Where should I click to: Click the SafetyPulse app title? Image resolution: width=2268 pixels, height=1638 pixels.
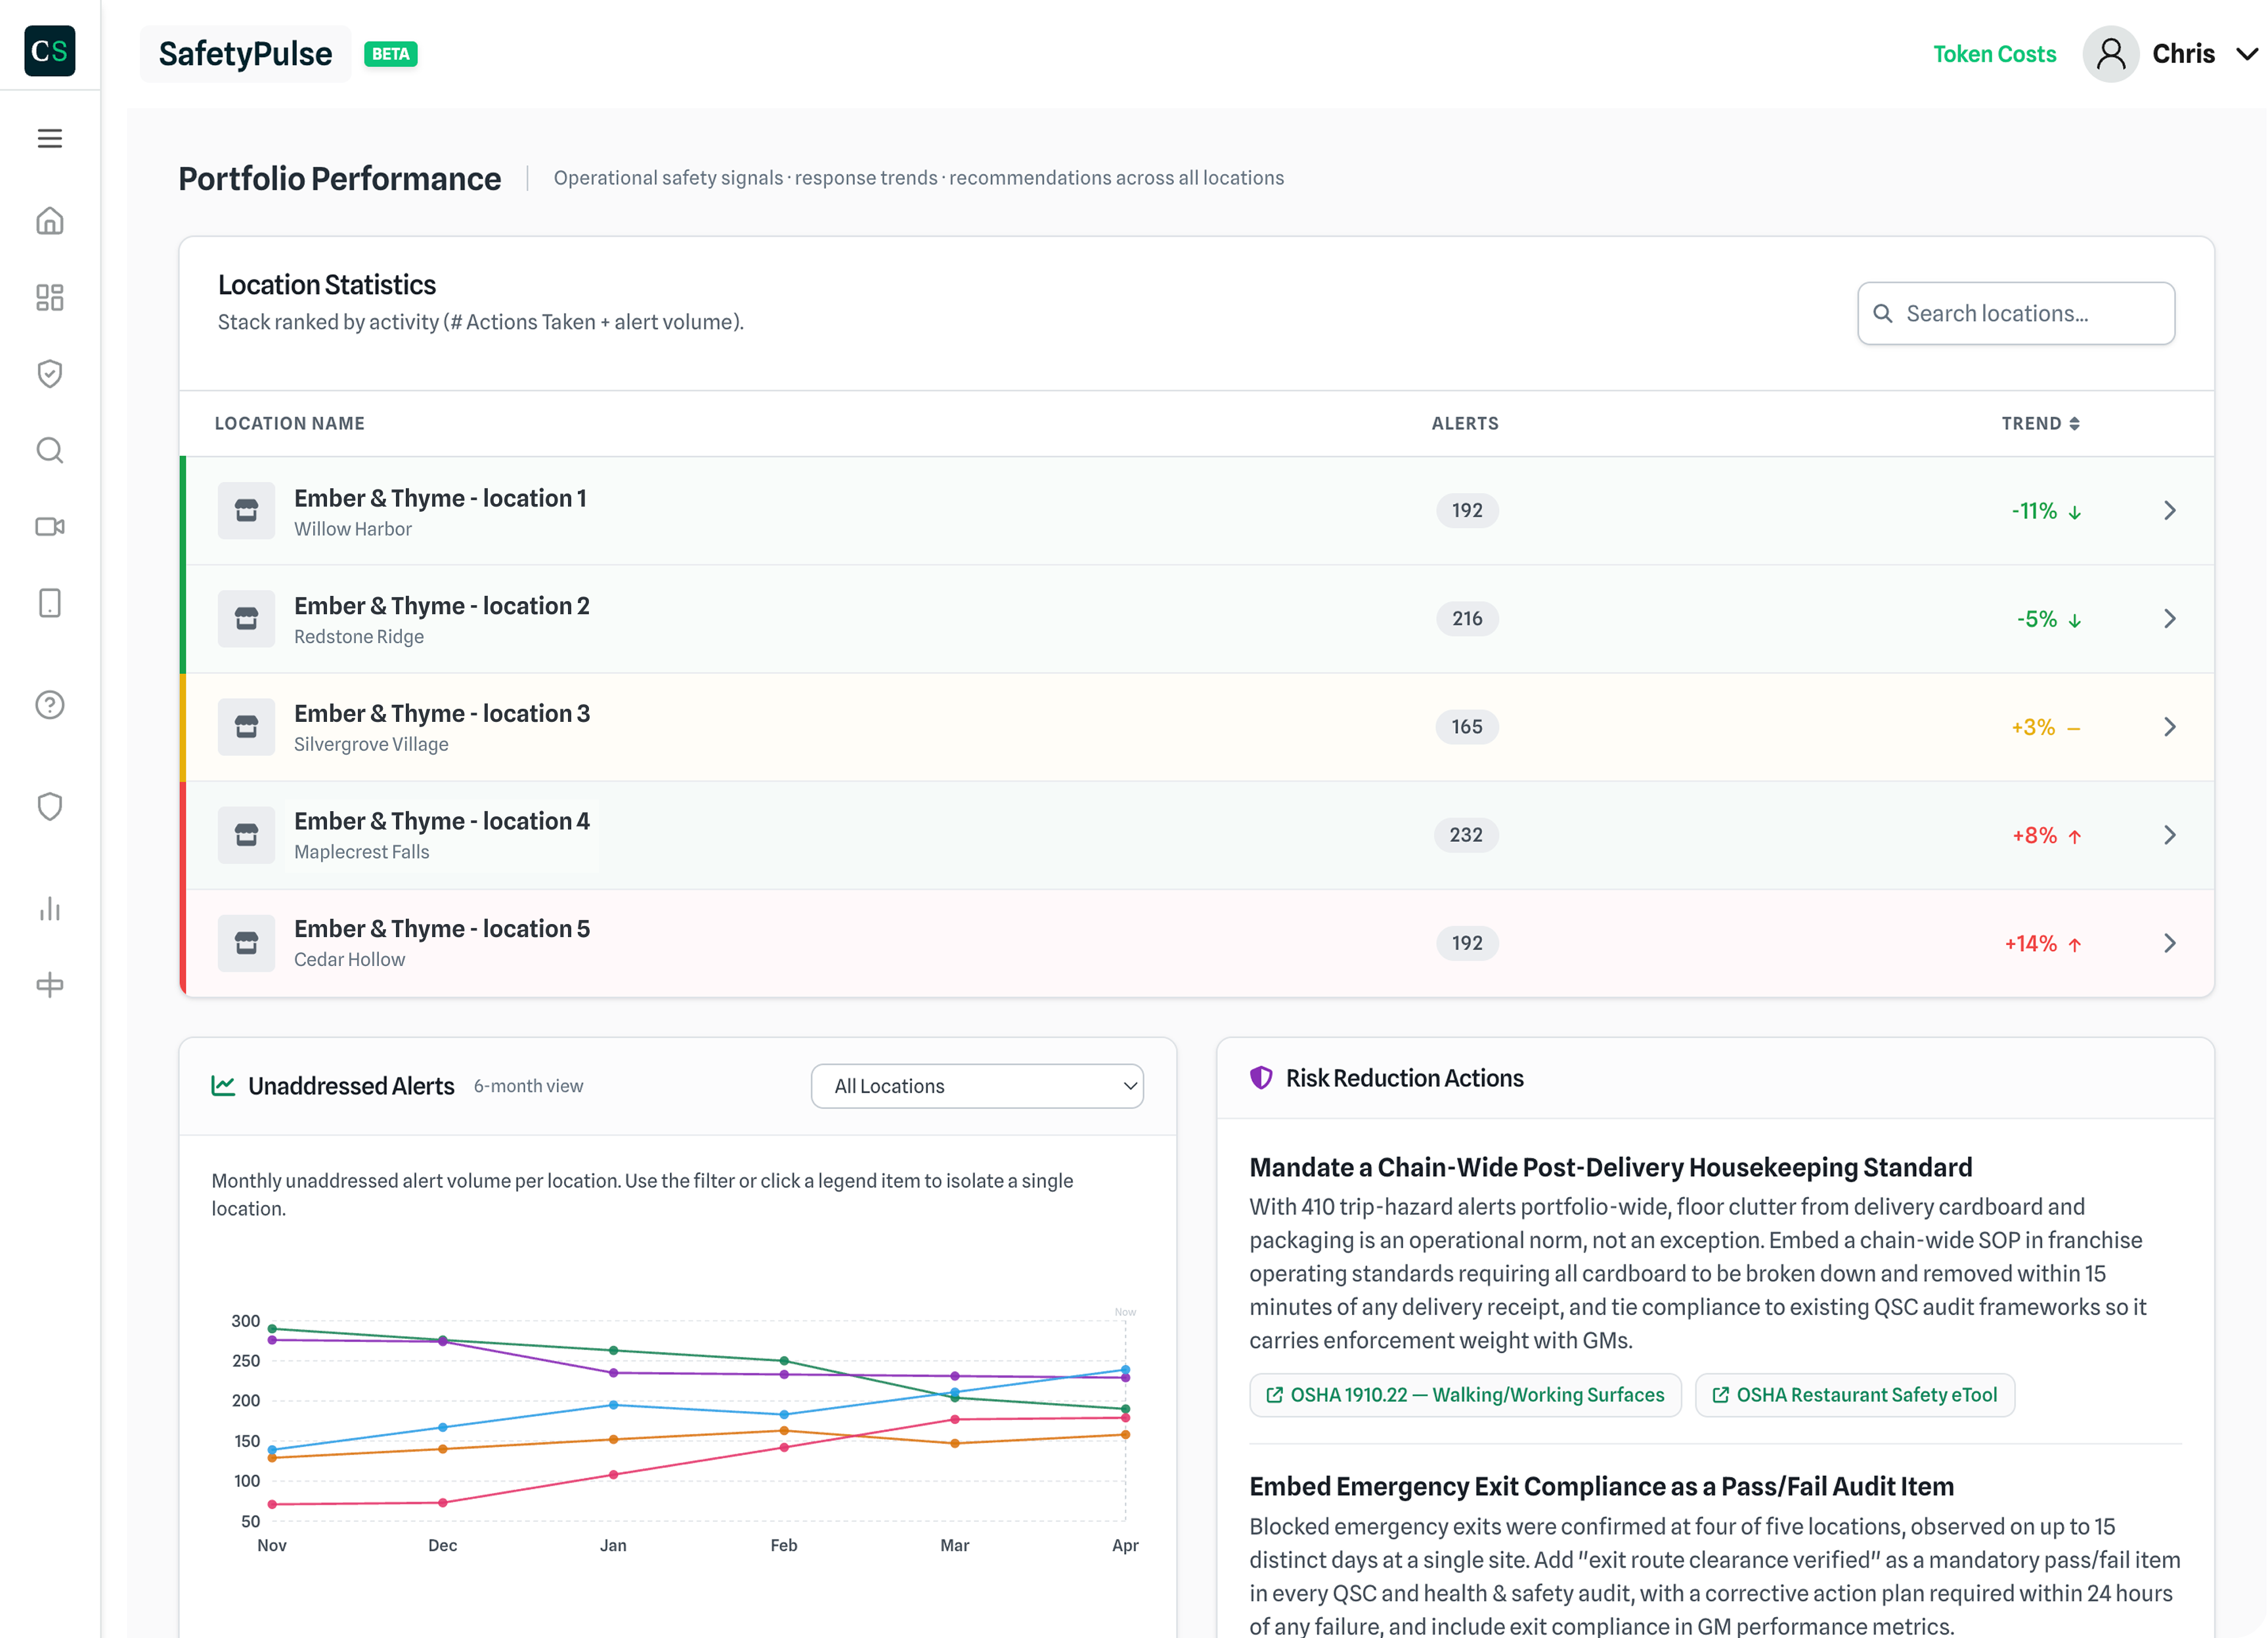(x=245, y=54)
